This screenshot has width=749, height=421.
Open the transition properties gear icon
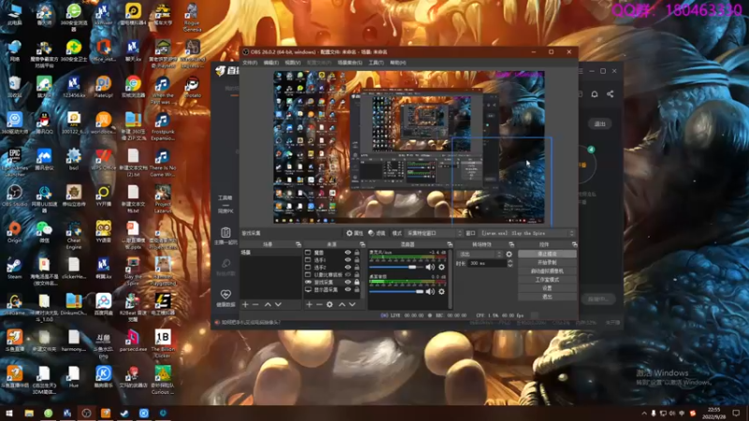(x=509, y=254)
